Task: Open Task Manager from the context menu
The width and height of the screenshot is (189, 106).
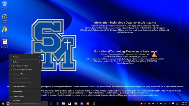Action: (x=25, y=92)
